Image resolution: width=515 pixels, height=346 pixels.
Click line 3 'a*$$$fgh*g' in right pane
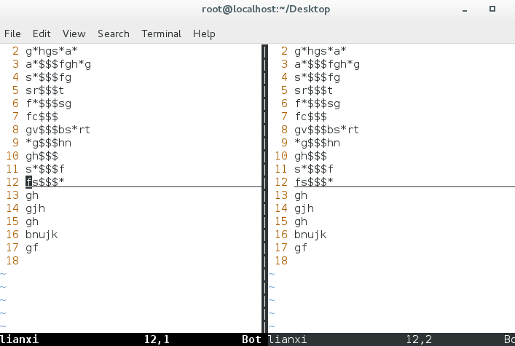pos(327,64)
